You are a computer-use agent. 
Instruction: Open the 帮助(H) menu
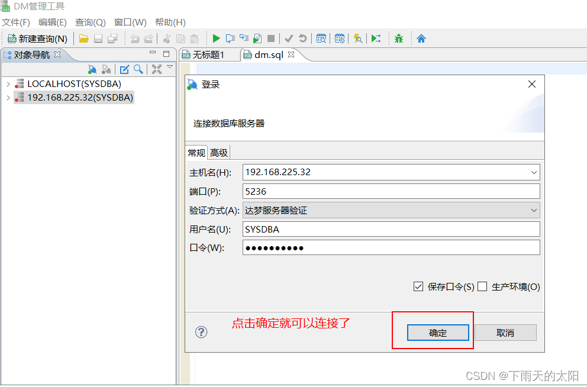pyautogui.click(x=170, y=22)
